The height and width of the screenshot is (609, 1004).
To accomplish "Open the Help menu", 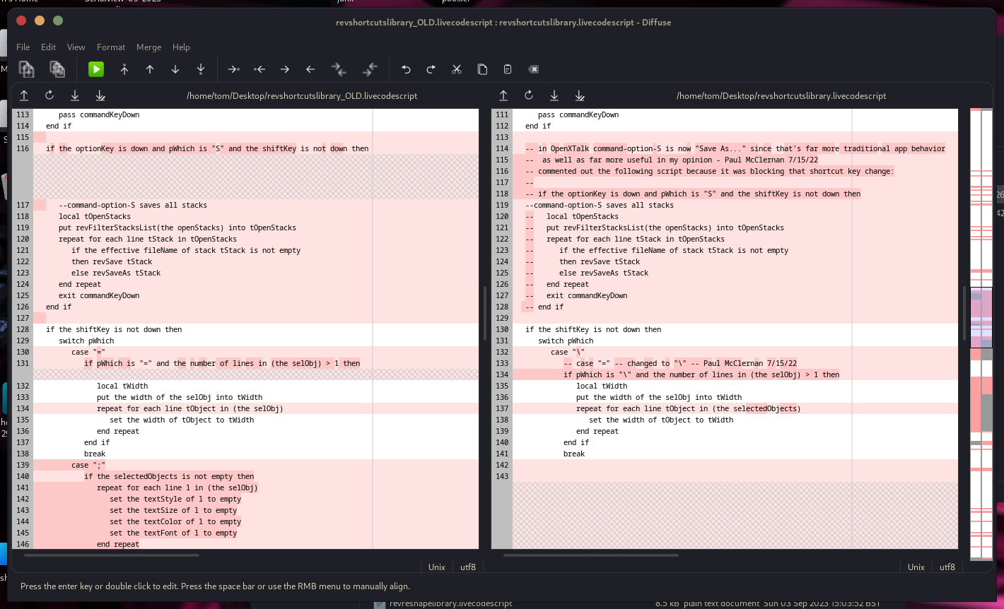I will pyautogui.click(x=181, y=47).
